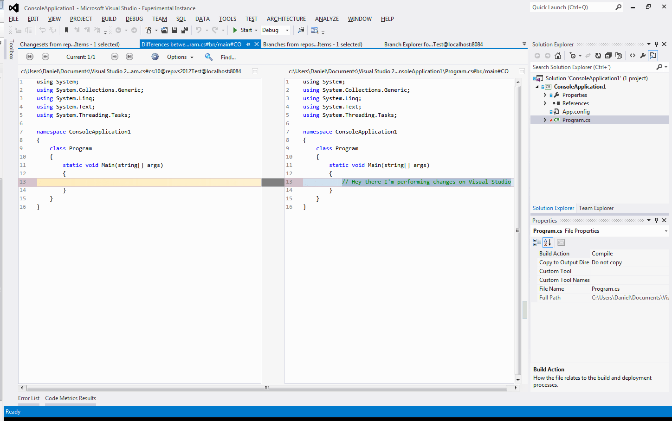672x421 pixels.
Task: Click the magnifier Find icon in diff toolbar
Action: coord(209,57)
